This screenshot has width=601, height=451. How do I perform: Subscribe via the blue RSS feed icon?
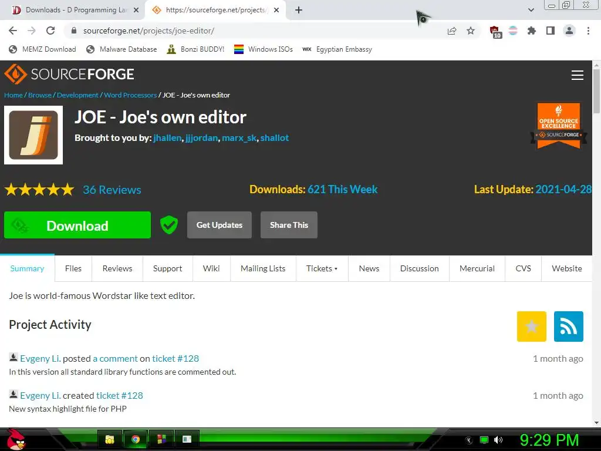point(568,327)
